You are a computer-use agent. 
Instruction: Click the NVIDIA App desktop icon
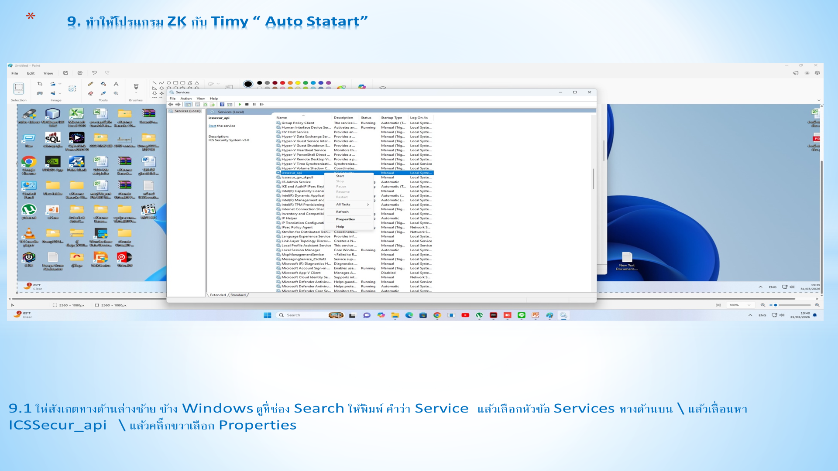52,164
